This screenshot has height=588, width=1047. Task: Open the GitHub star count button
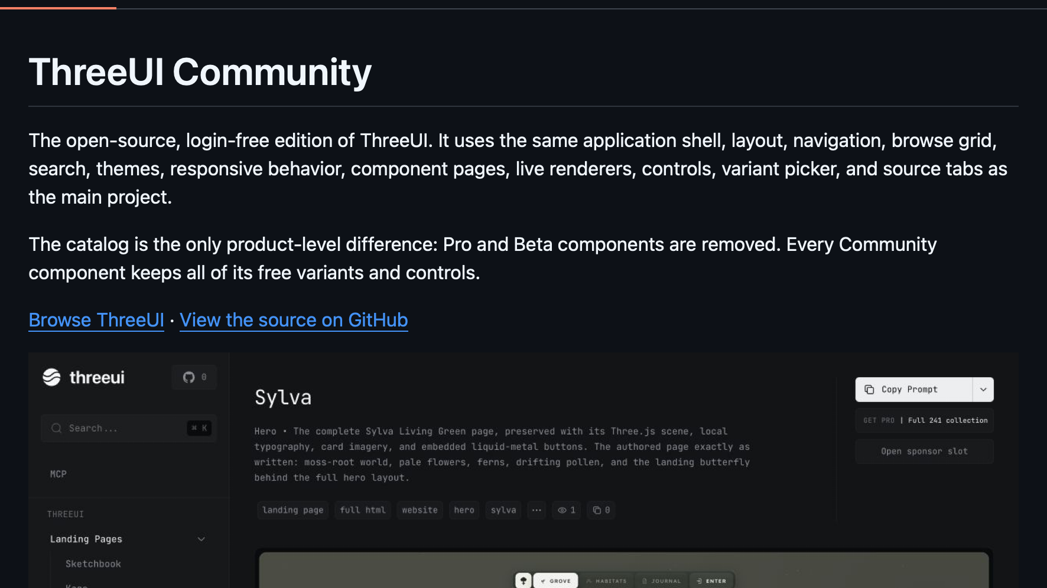(x=194, y=377)
